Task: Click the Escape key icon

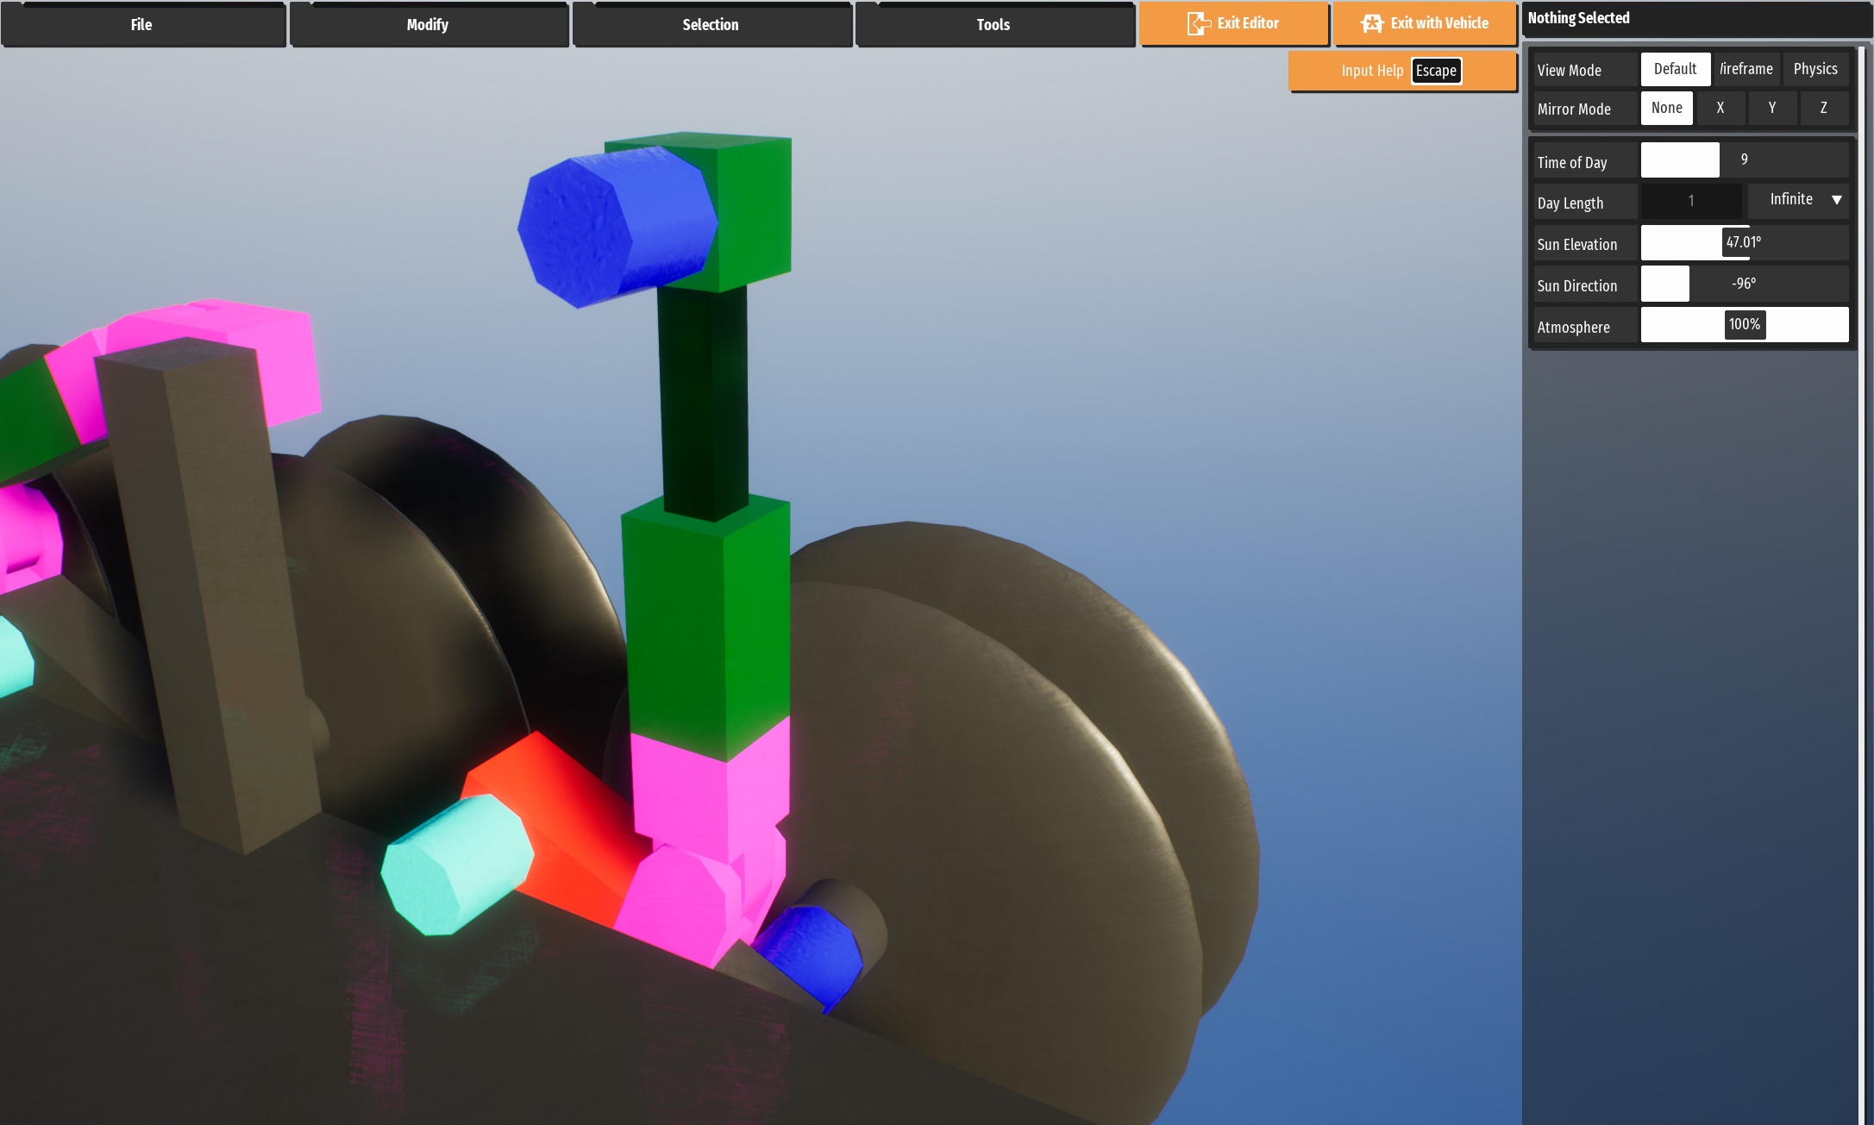Action: 1436,71
